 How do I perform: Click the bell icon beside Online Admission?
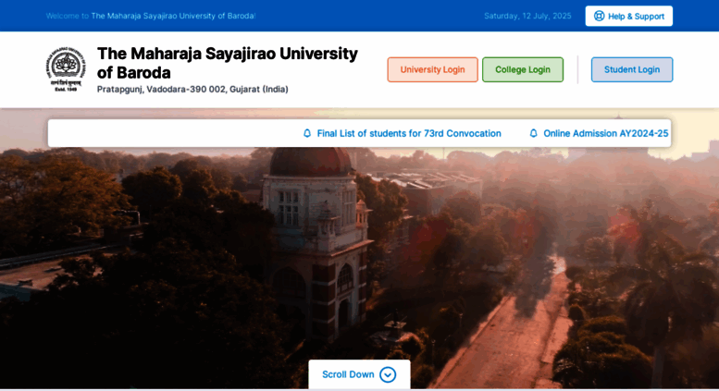click(533, 133)
